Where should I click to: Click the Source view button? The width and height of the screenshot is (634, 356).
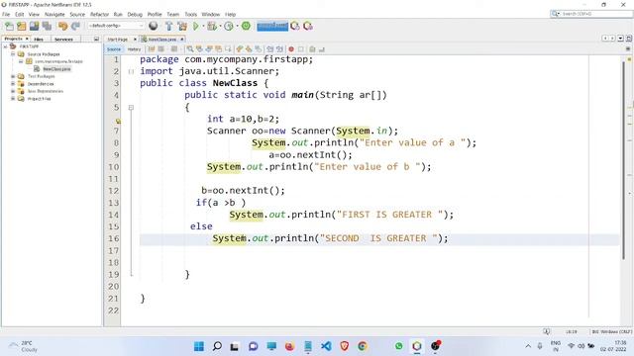pos(114,49)
